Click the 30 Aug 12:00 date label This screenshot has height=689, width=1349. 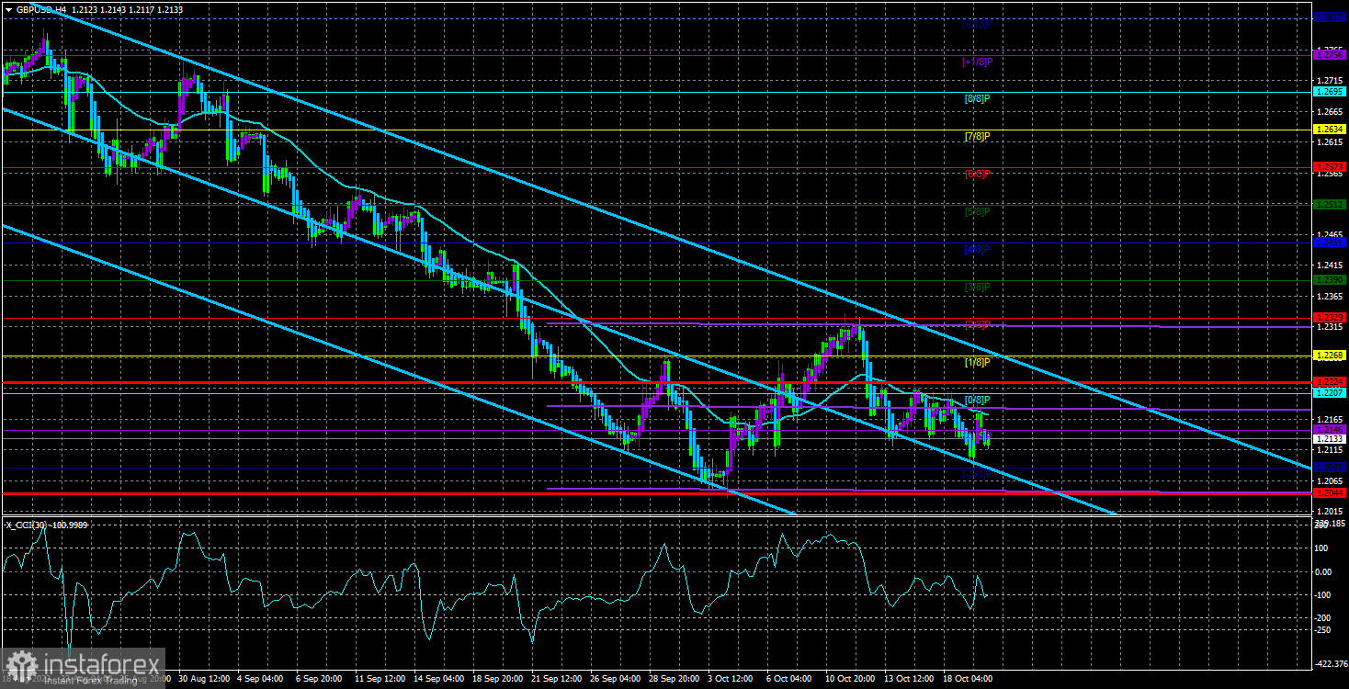[x=204, y=680]
